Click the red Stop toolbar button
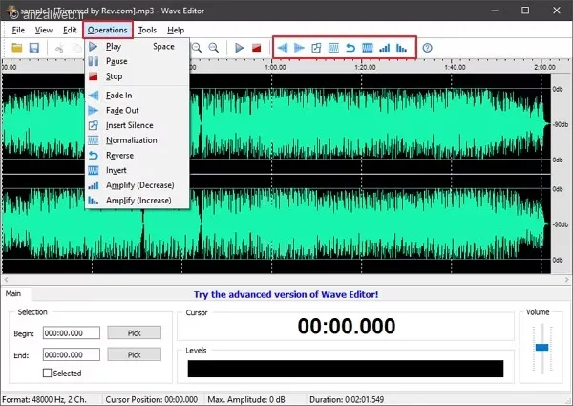The width and height of the screenshot is (573, 406). (257, 48)
